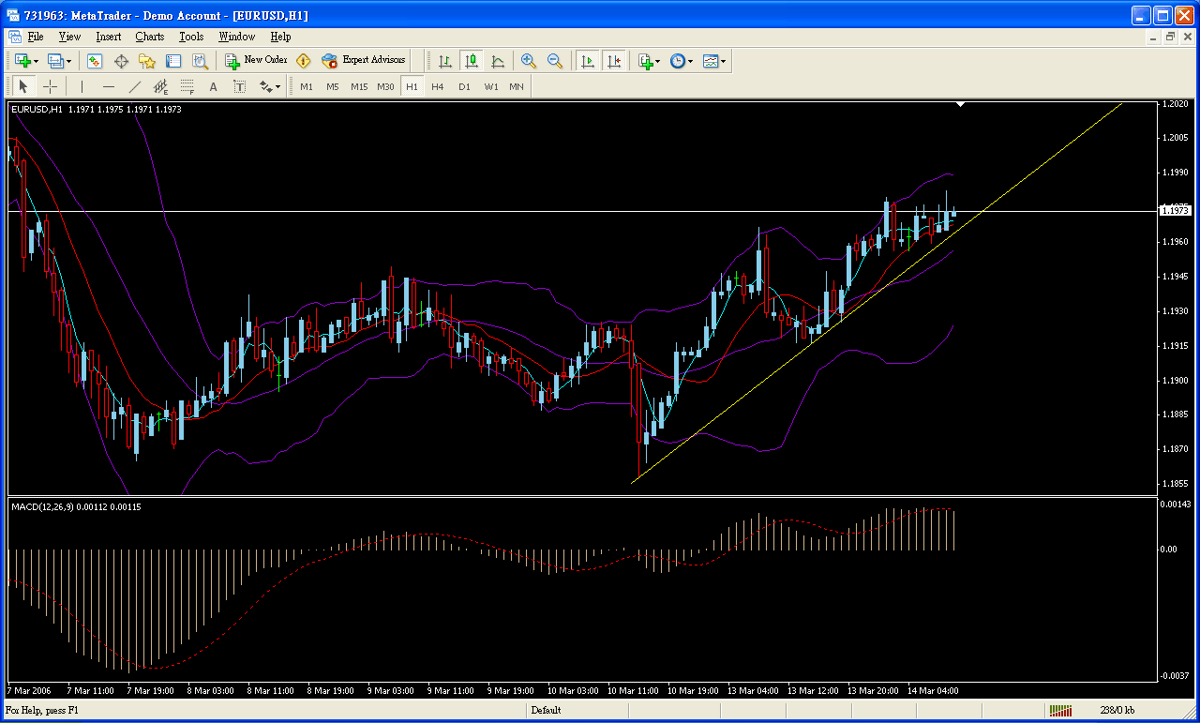The height and width of the screenshot is (723, 1200).
Task: Click the chart document icon in the menu bar
Action: [15, 37]
